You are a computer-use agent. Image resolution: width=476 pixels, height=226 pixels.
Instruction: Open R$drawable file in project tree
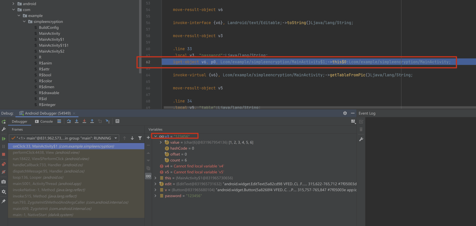point(49,93)
